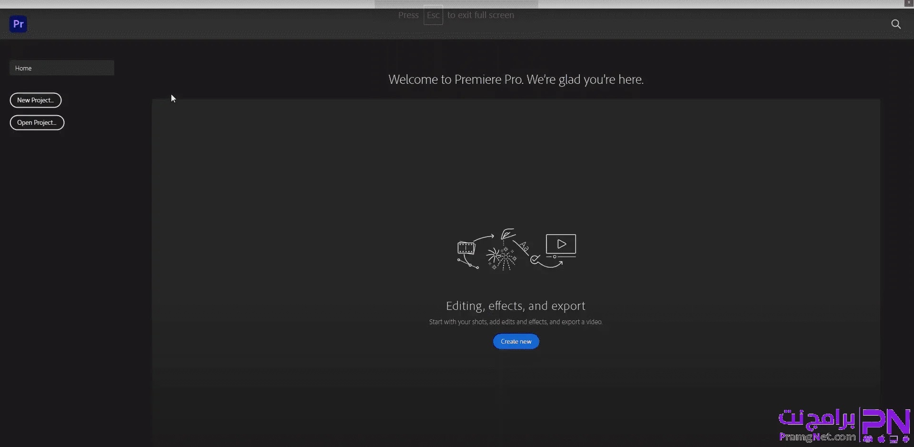The height and width of the screenshot is (447, 914).
Task: Close the window with the top-right X
Action: click(x=909, y=3)
